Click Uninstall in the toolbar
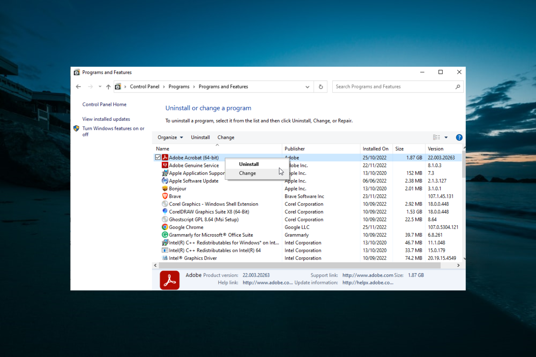Image resolution: width=536 pixels, height=357 pixels. 200,138
